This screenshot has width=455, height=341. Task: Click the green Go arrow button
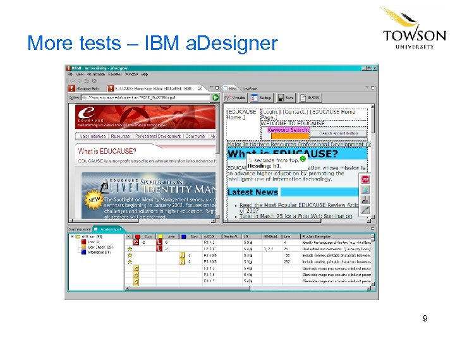[215, 98]
